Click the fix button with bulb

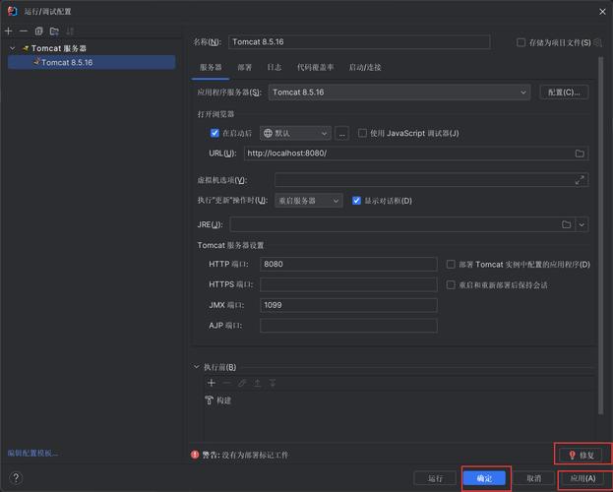[x=582, y=455]
